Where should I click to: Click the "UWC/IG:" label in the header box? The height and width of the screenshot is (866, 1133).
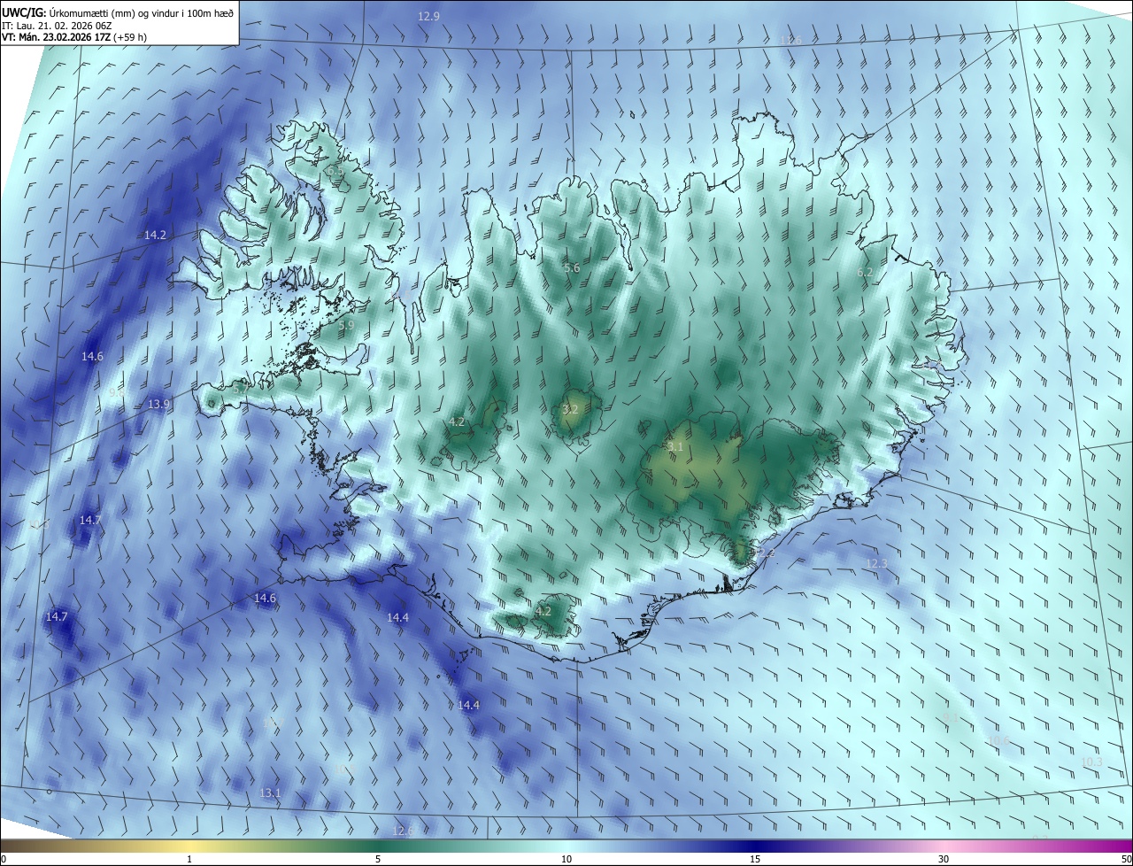click(22, 12)
